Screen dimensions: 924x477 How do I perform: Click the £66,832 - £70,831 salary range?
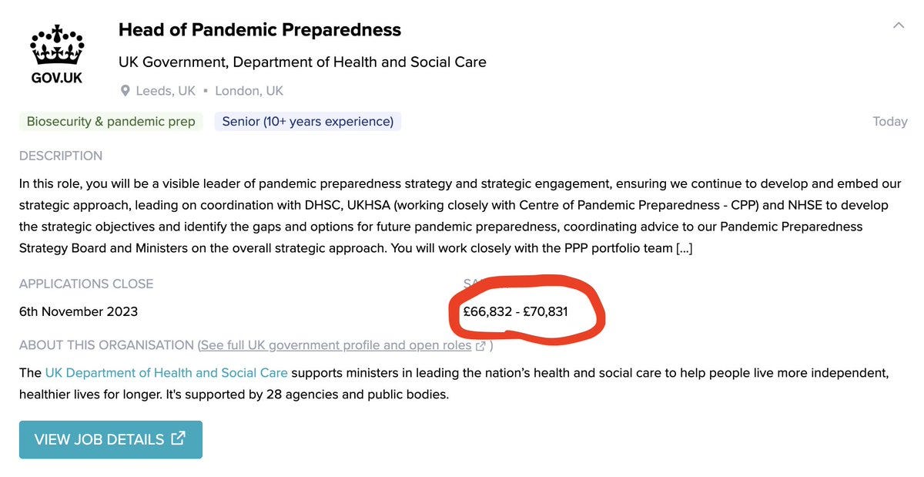(515, 311)
